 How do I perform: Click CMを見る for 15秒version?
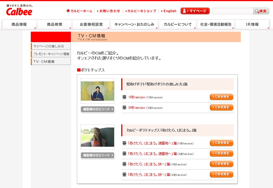pyautogui.click(x=222, y=97)
